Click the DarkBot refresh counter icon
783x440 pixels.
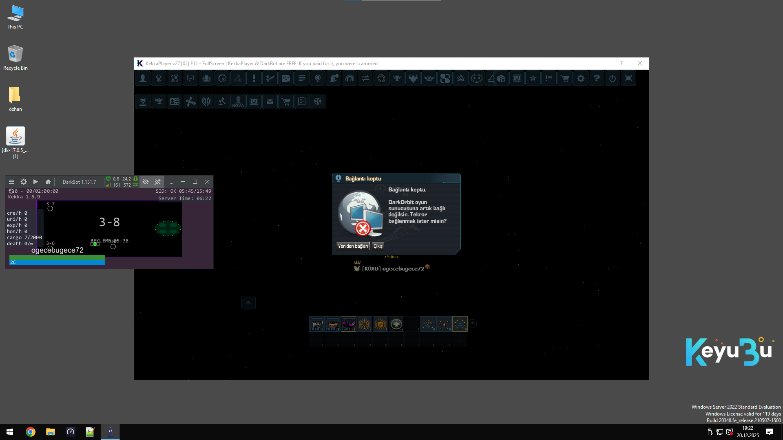tap(11, 191)
